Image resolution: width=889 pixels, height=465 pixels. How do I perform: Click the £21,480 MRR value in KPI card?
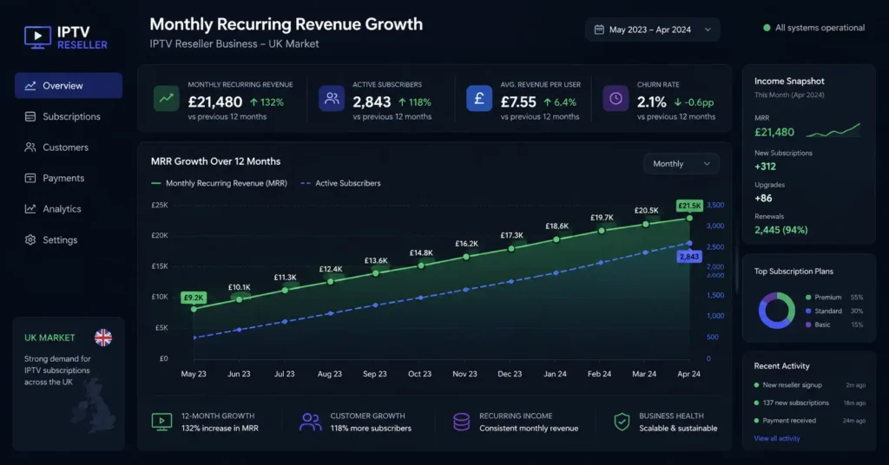(x=215, y=102)
